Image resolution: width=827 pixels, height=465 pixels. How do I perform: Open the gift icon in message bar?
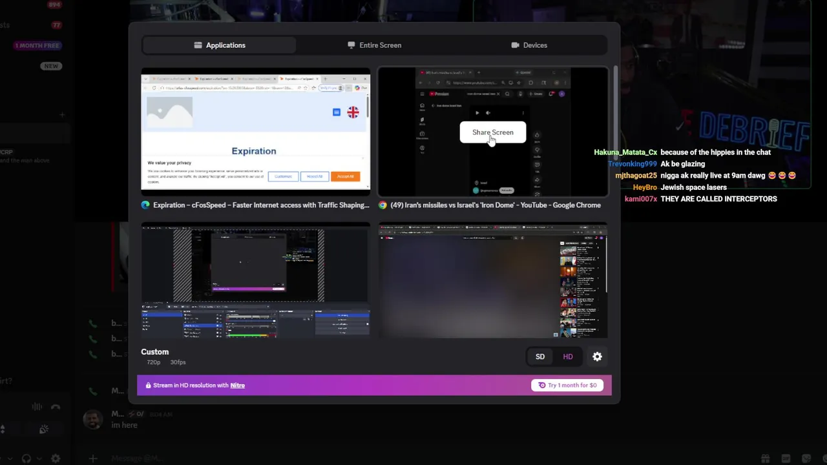pos(766,459)
